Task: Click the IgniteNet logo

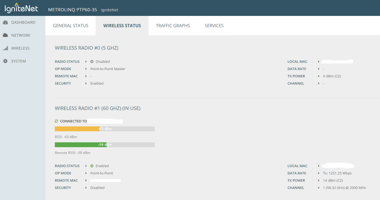Action: point(21,8)
